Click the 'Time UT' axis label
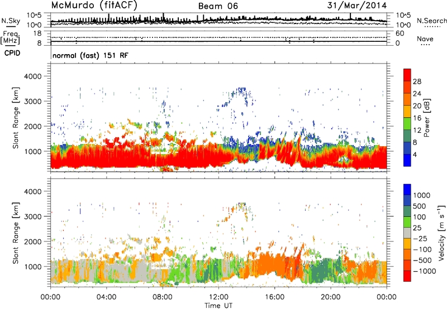The height and width of the screenshot is (309, 447). [x=218, y=306]
